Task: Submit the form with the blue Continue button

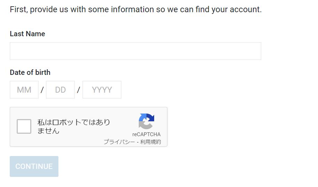Action: click(x=34, y=166)
